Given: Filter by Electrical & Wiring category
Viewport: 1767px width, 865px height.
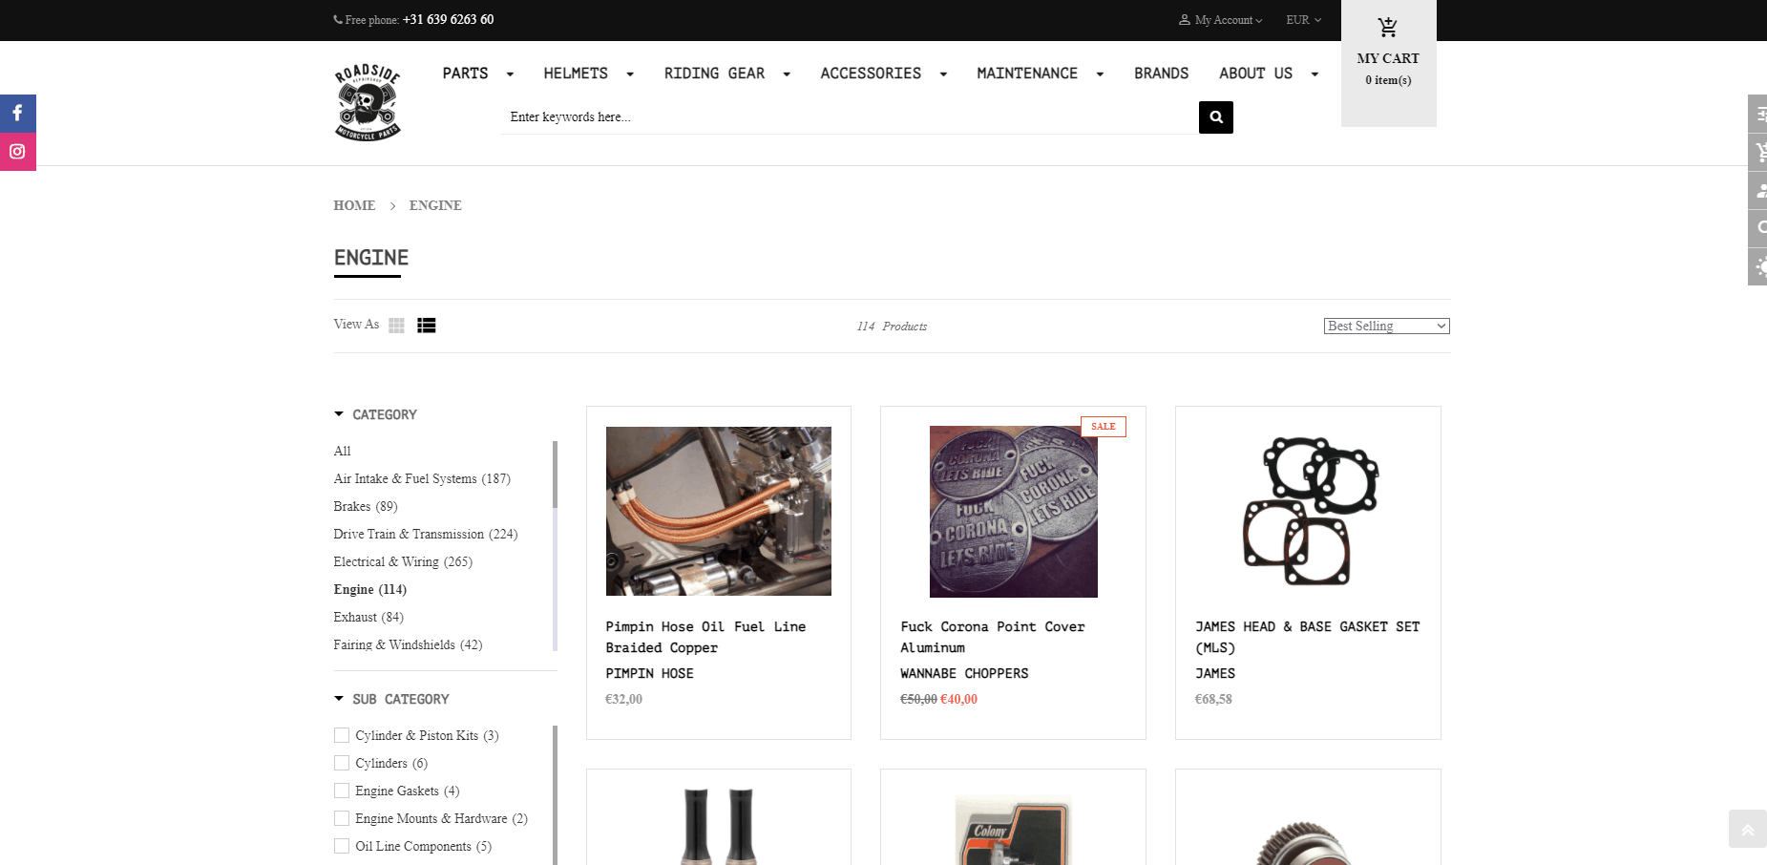Looking at the screenshot, I should pos(403,561).
